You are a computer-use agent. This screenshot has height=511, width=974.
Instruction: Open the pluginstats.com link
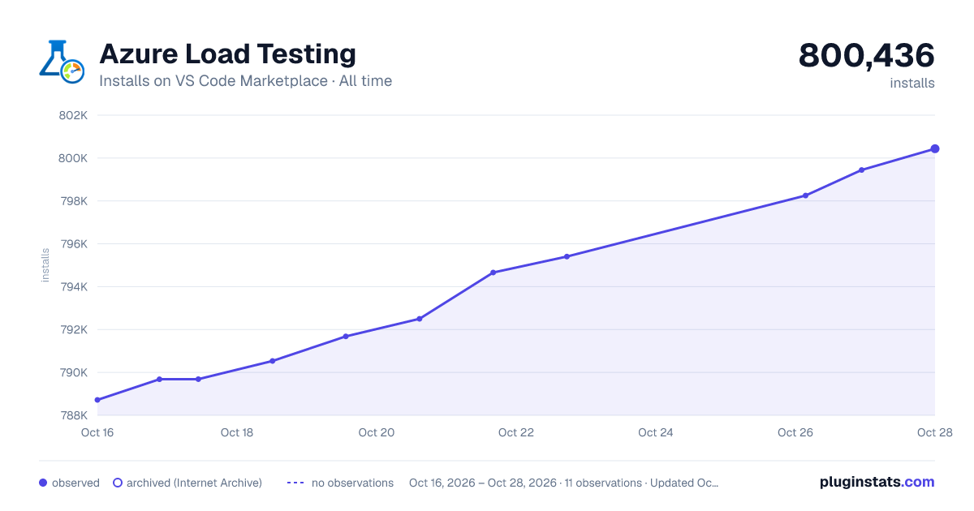(877, 482)
